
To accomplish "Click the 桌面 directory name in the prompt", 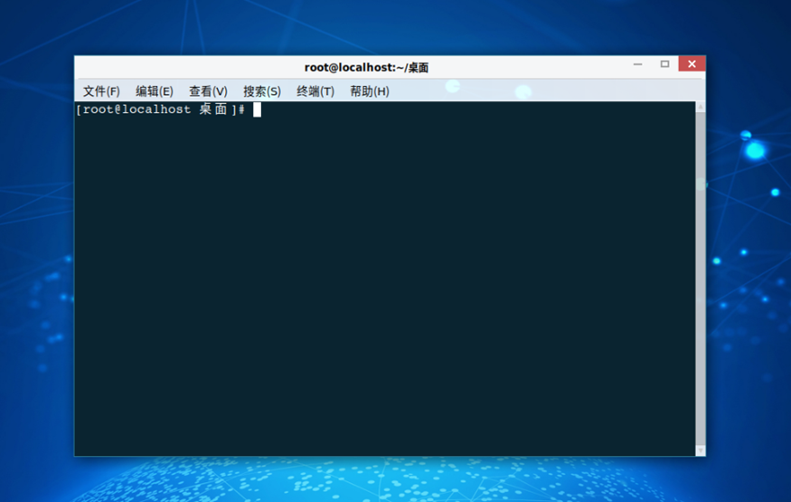I will point(213,109).
